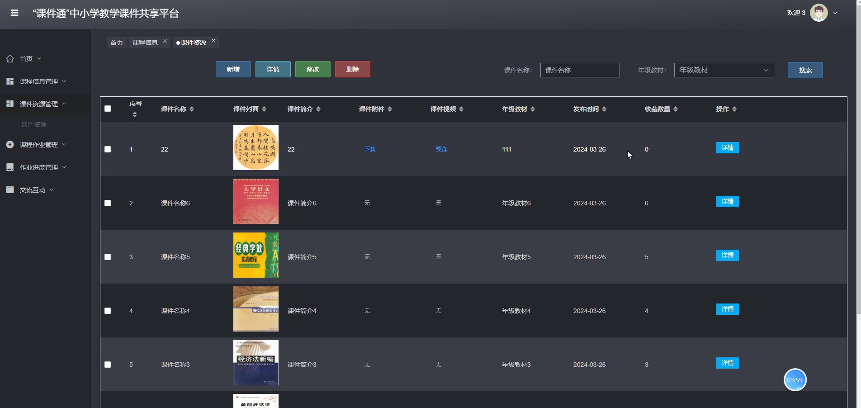Close the 课件资源 tab
The height and width of the screenshot is (408, 861).
(213, 41)
